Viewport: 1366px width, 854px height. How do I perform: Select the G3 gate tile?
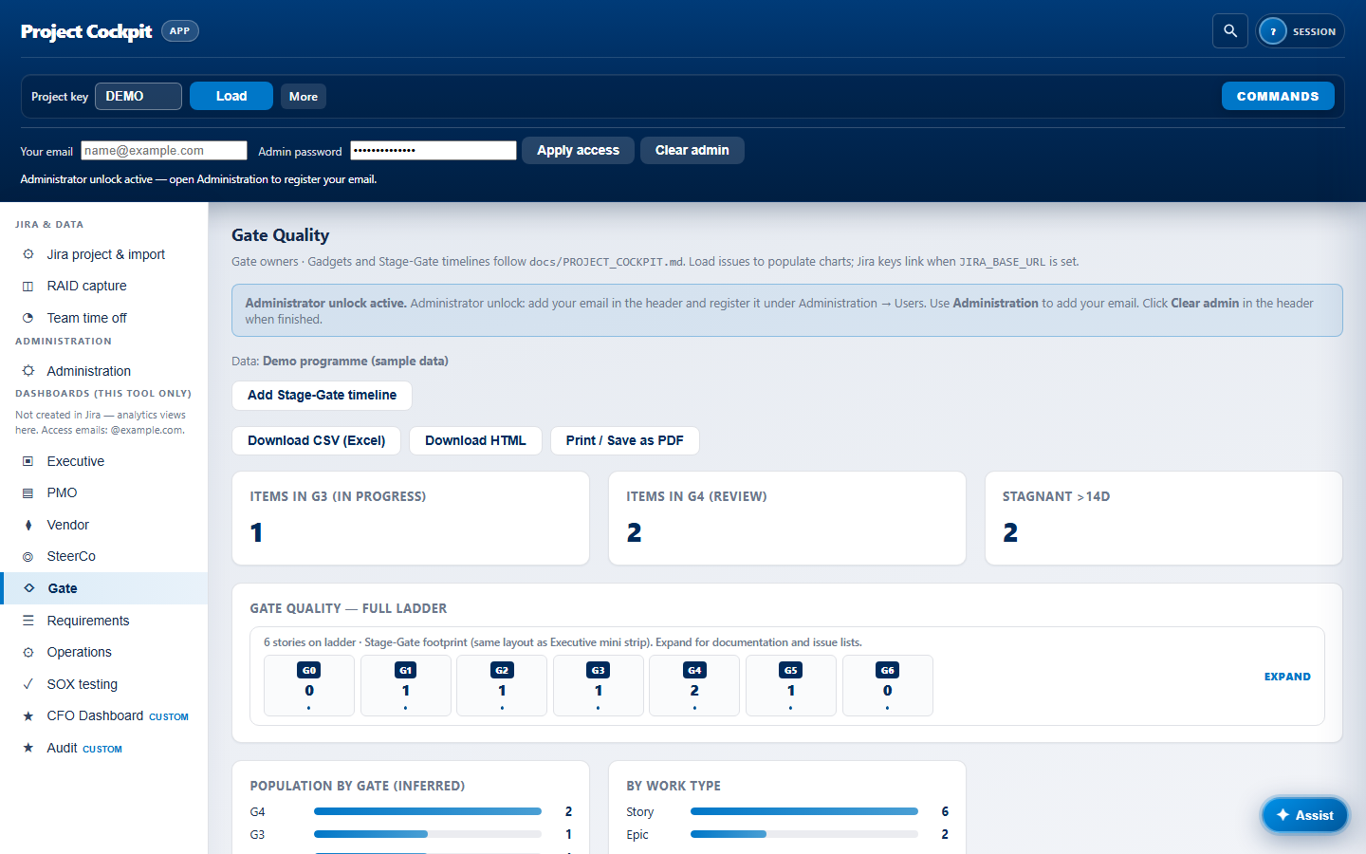click(599, 685)
